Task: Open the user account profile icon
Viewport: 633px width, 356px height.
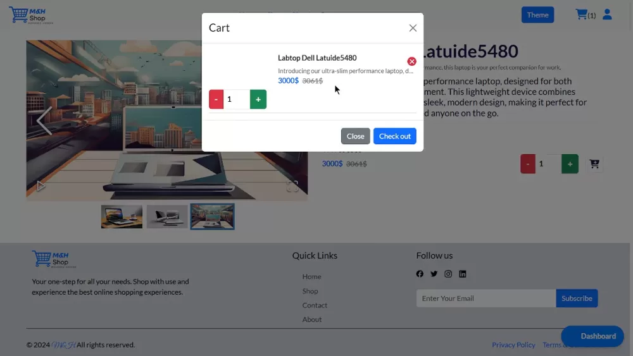Action: coord(607,15)
